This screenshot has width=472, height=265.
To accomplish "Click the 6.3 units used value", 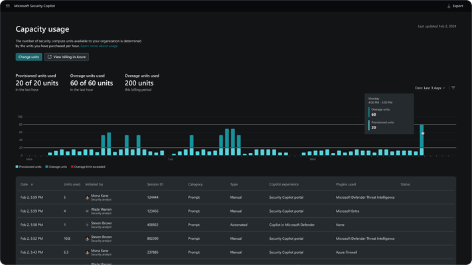I will pos(66,252).
